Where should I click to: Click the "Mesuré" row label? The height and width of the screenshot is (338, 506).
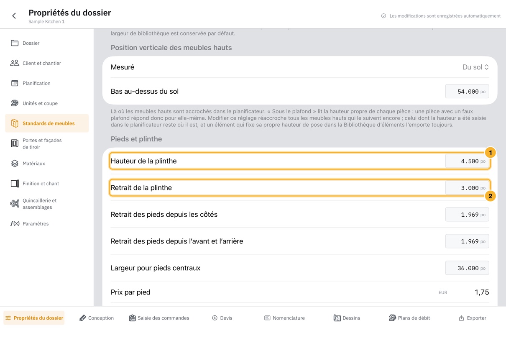pos(123,67)
